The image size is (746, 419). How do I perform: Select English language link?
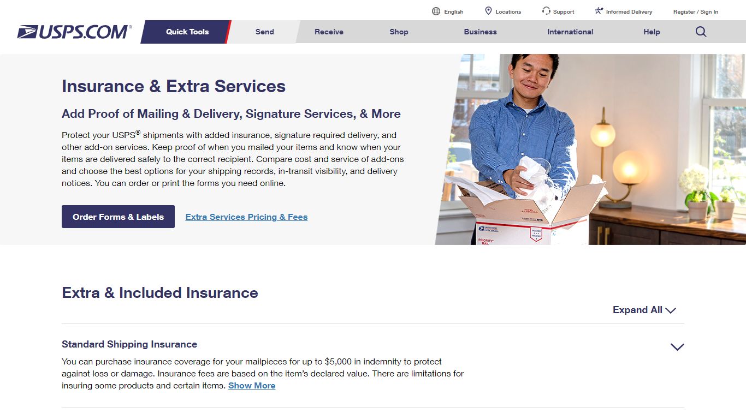453,11
